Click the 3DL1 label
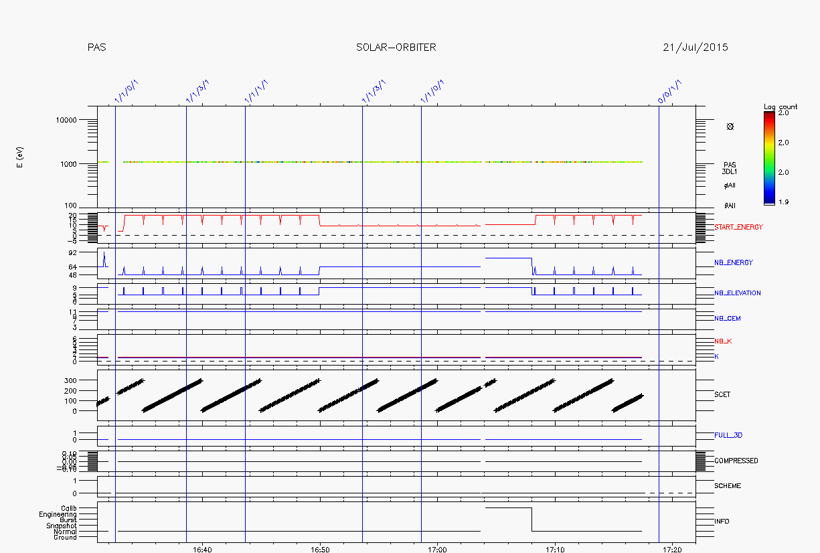Screen dimensions: 820x553 pyautogui.click(x=729, y=172)
